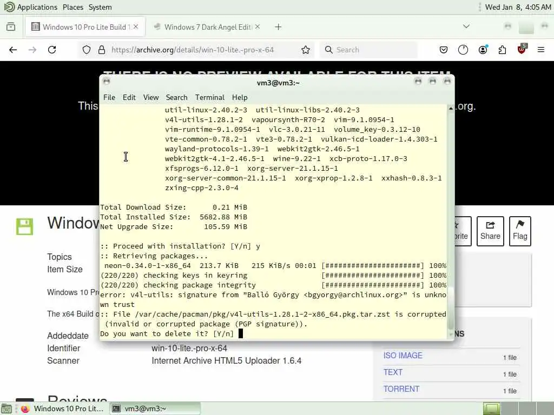Click the Firefox Search box
The image size is (554, 415).
(369, 50)
